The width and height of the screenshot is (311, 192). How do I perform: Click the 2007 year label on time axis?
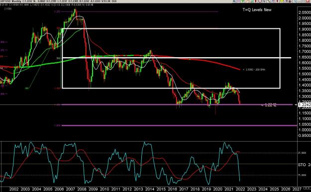click(71, 189)
